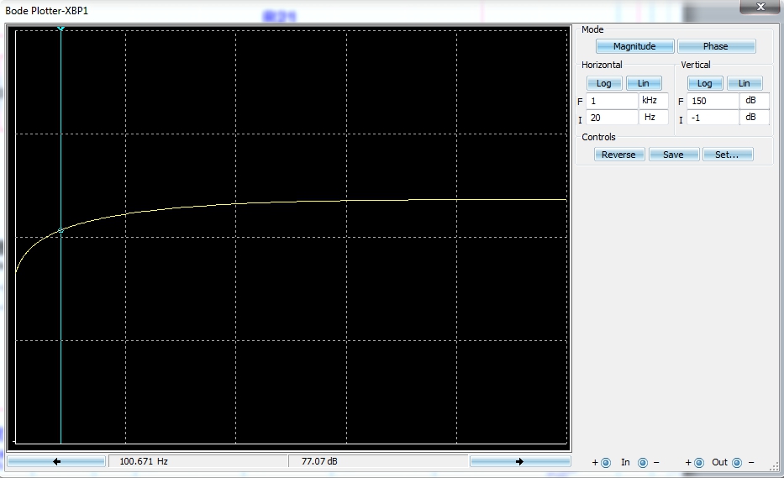Image resolution: width=784 pixels, height=478 pixels.
Task: Set the horizontal axis to Log scale
Action: pyautogui.click(x=604, y=83)
